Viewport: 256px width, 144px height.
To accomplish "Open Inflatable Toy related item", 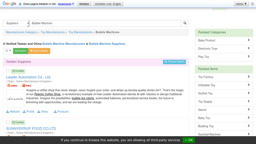I will pos(224,85).
